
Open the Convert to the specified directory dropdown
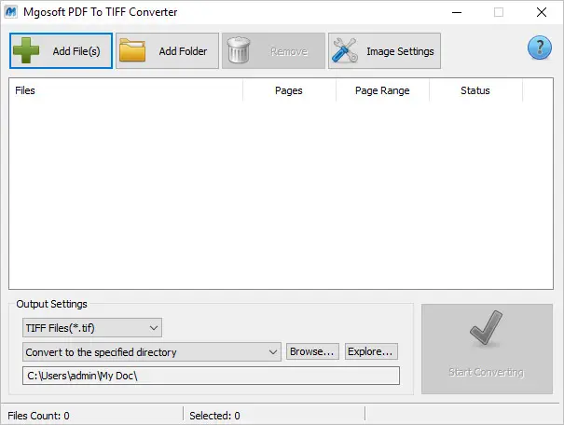click(x=151, y=352)
